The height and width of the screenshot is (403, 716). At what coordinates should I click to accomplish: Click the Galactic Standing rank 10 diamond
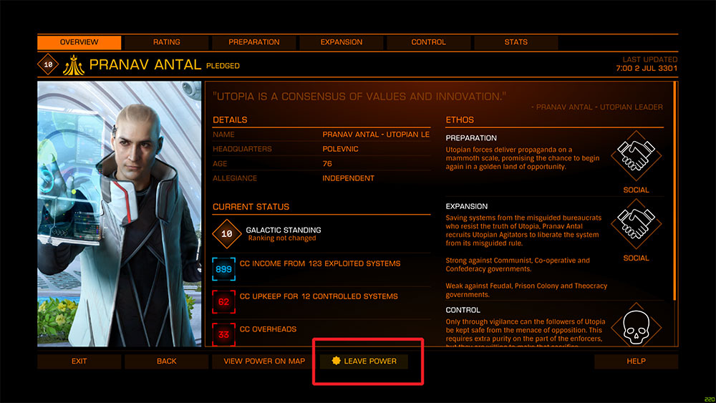(x=226, y=233)
